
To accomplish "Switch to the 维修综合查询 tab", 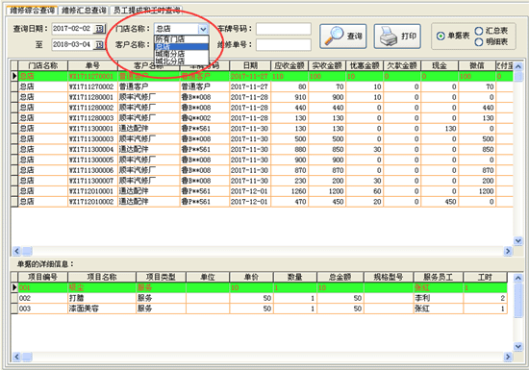I will click(33, 11).
